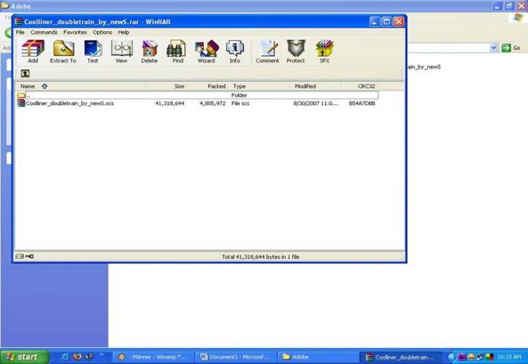Select Coolliner_doubletrain_by_newS.scs file

70,104
